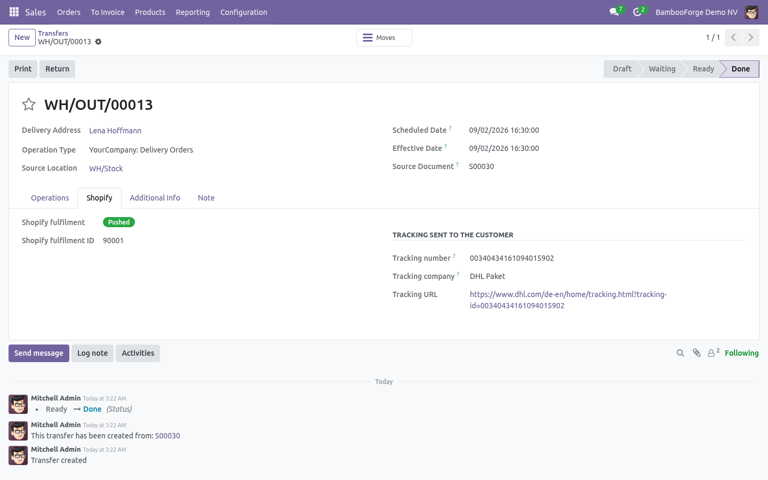768x480 pixels.
Task: Open Lena Hoffmann delivery address link
Action: pos(115,131)
